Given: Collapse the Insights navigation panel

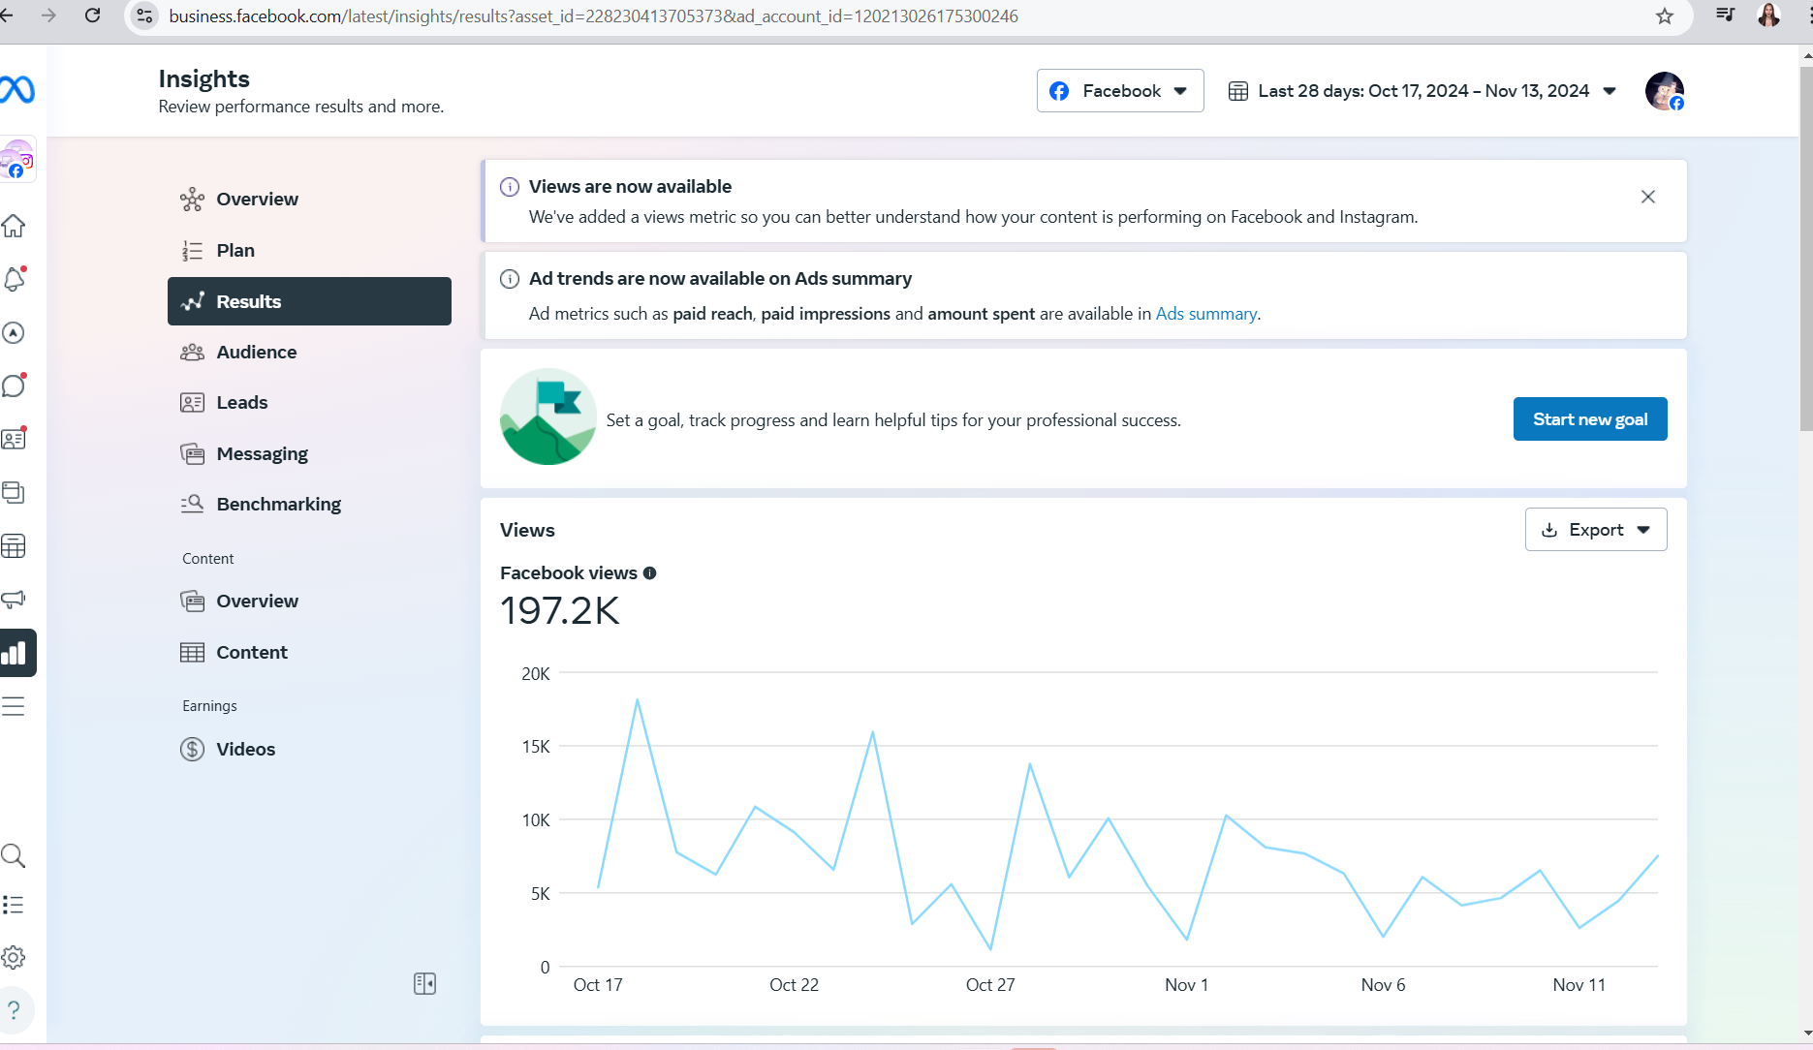Looking at the screenshot, I should (424, 984).
